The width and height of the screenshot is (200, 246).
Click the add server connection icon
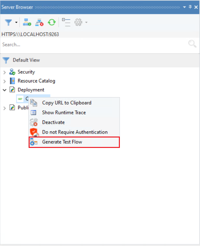pyautogui.click(x=27, y=22)
